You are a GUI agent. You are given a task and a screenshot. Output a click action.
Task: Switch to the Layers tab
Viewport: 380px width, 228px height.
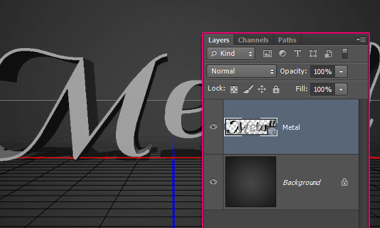[x=219, y=40]
